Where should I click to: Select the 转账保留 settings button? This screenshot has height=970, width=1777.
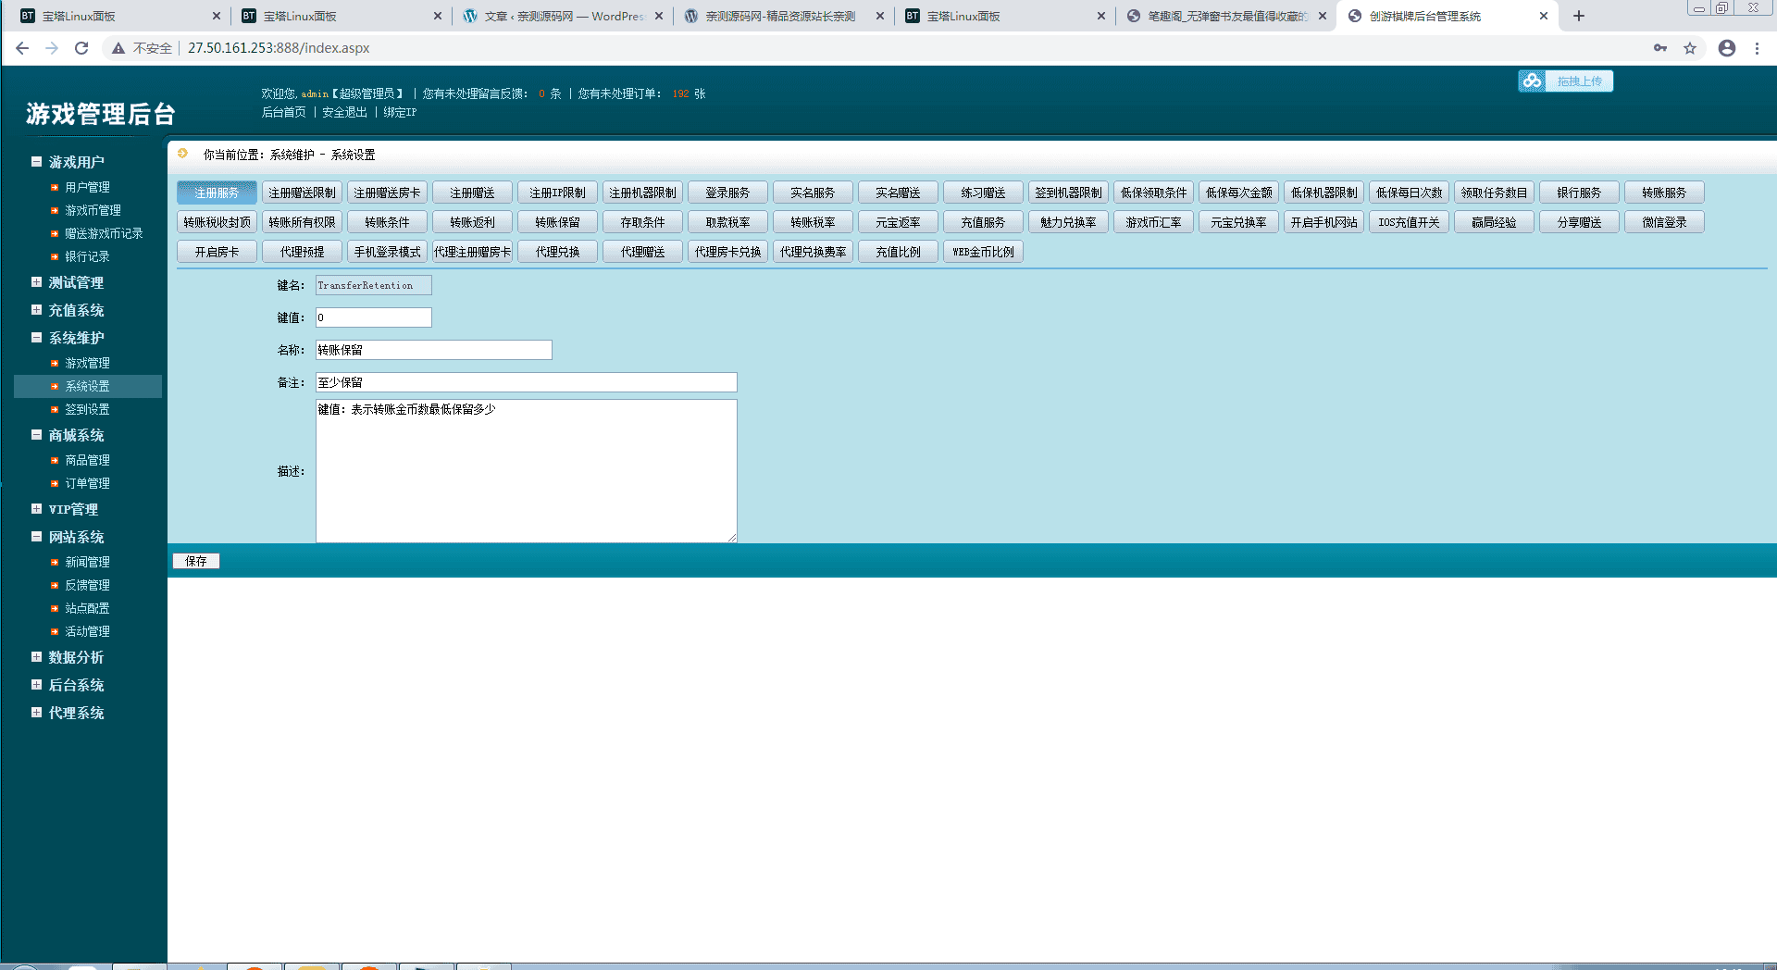pyautogui.click(x=557, y=222)
